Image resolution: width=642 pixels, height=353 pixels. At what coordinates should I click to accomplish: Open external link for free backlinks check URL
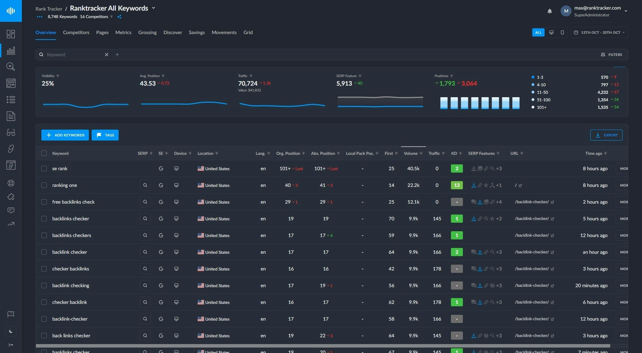click(552, 202)
